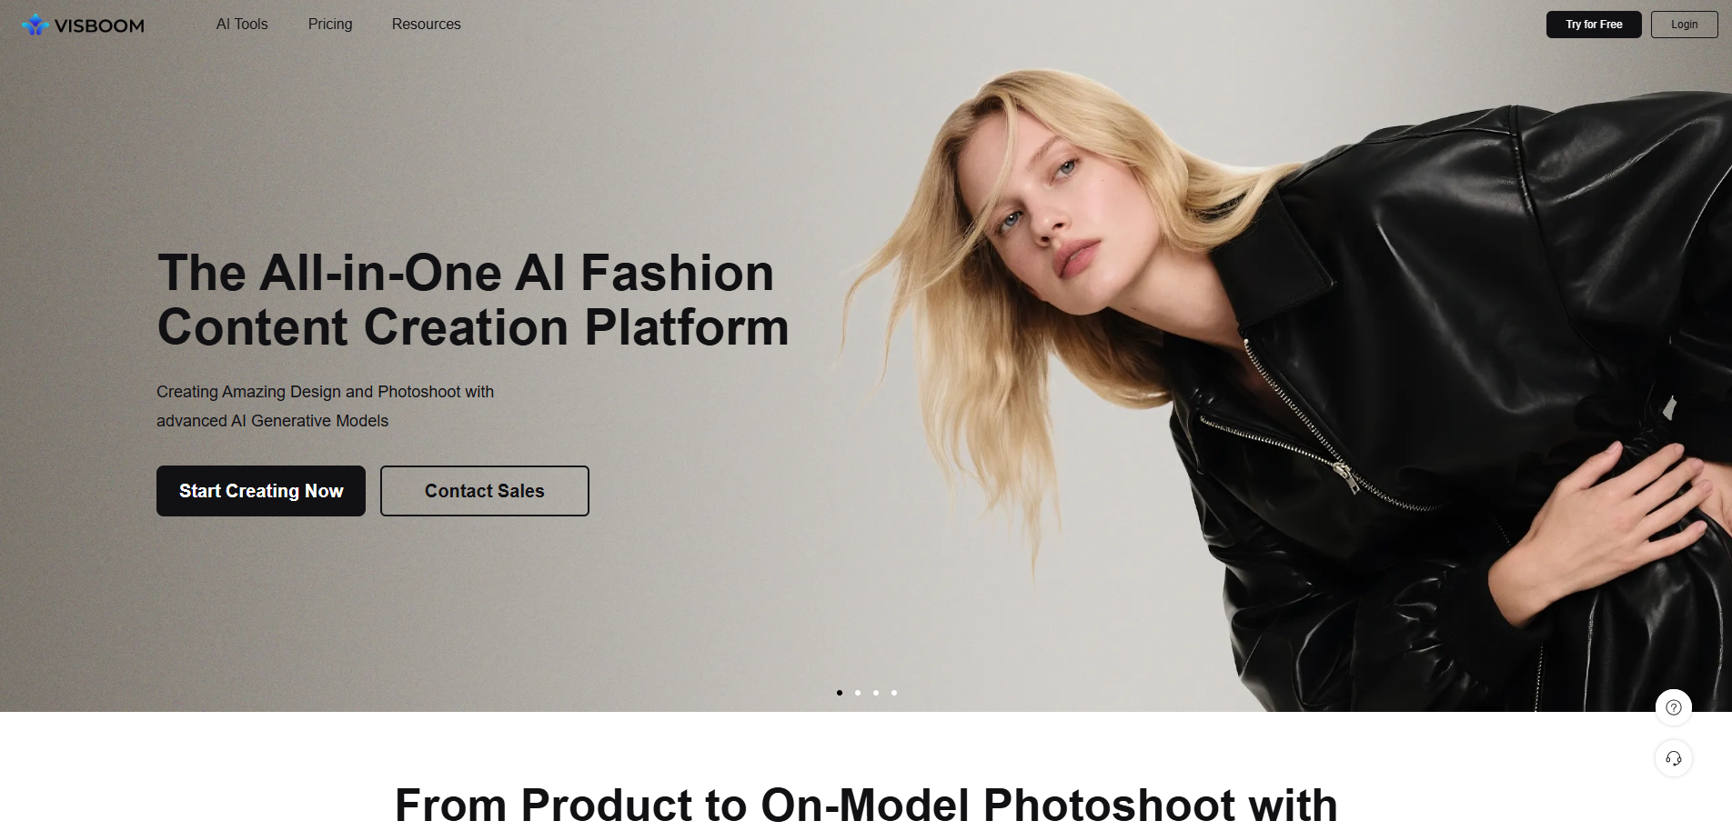
Task: Jump to the fourth carousel slide dot
Action: (894, 693)
